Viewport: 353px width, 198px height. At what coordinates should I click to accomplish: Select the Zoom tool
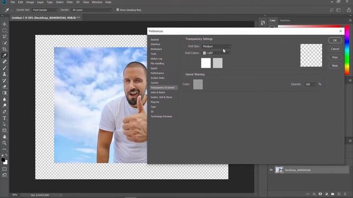(x=4, y=143)
